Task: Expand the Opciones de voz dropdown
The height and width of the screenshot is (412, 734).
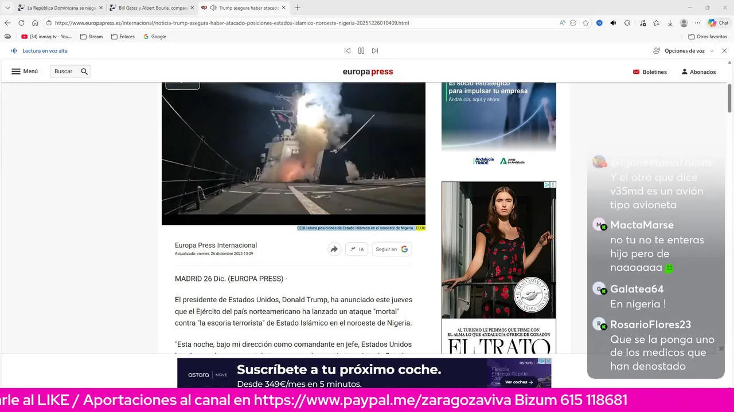Action: tap(684, 51)
